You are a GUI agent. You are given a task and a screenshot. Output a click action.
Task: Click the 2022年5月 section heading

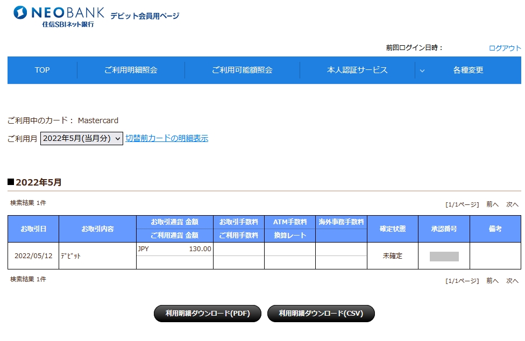tap(35, 182)
